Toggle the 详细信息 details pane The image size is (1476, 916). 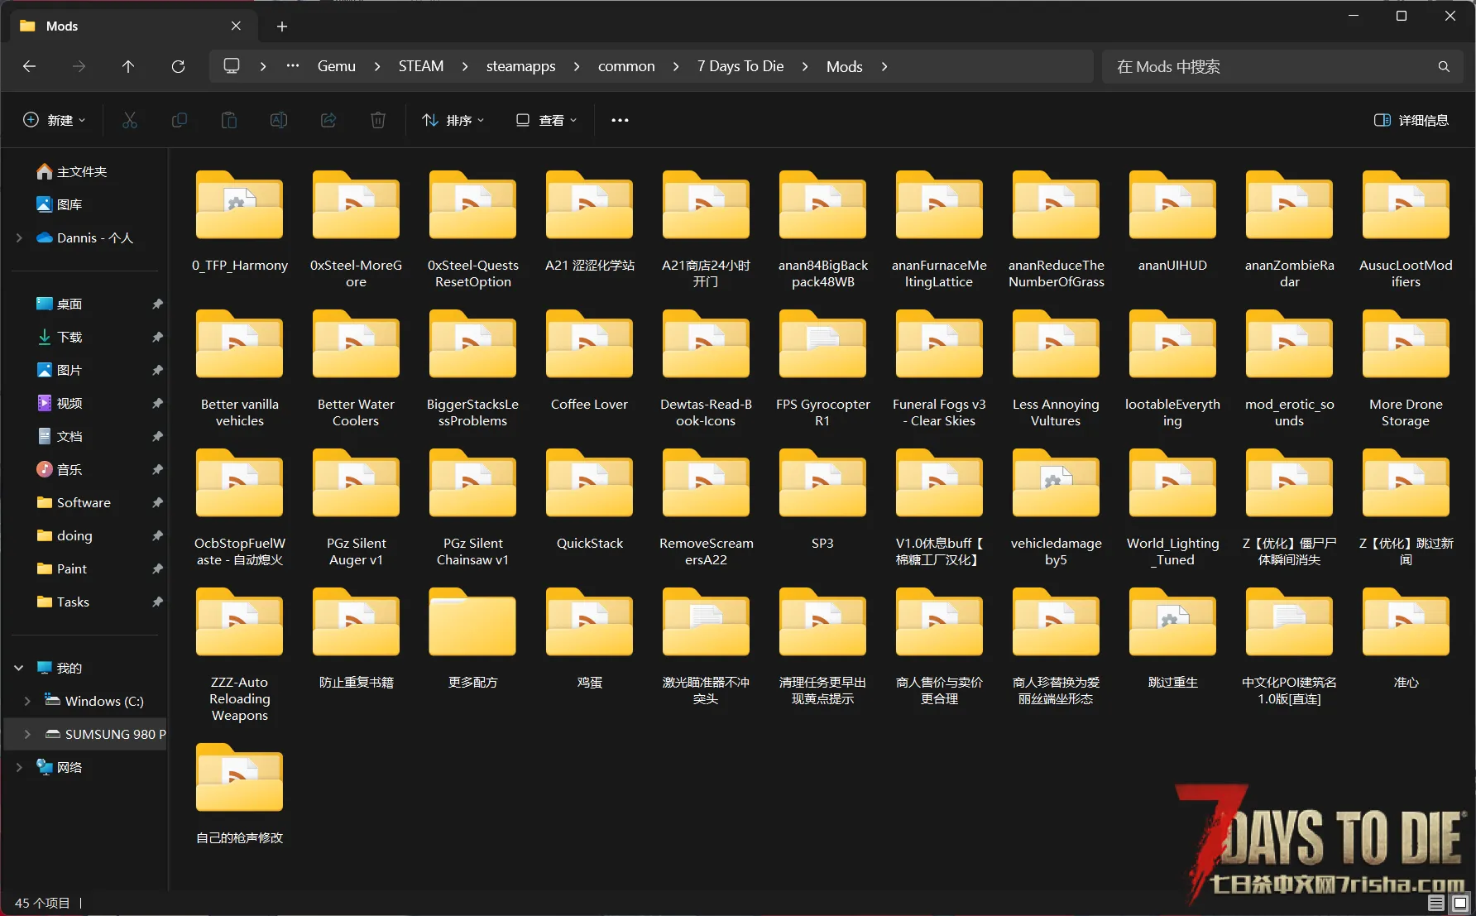[1411, 120]
